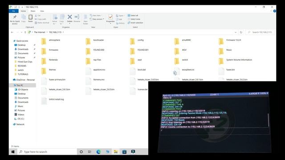The image size is (285, 160).
Task: Click the New folder icon
Action: pos(85,17)
